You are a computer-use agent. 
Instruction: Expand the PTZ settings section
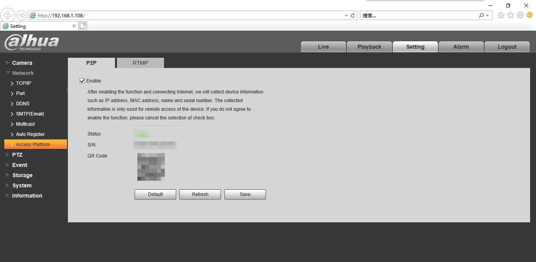tap(17, 155)
